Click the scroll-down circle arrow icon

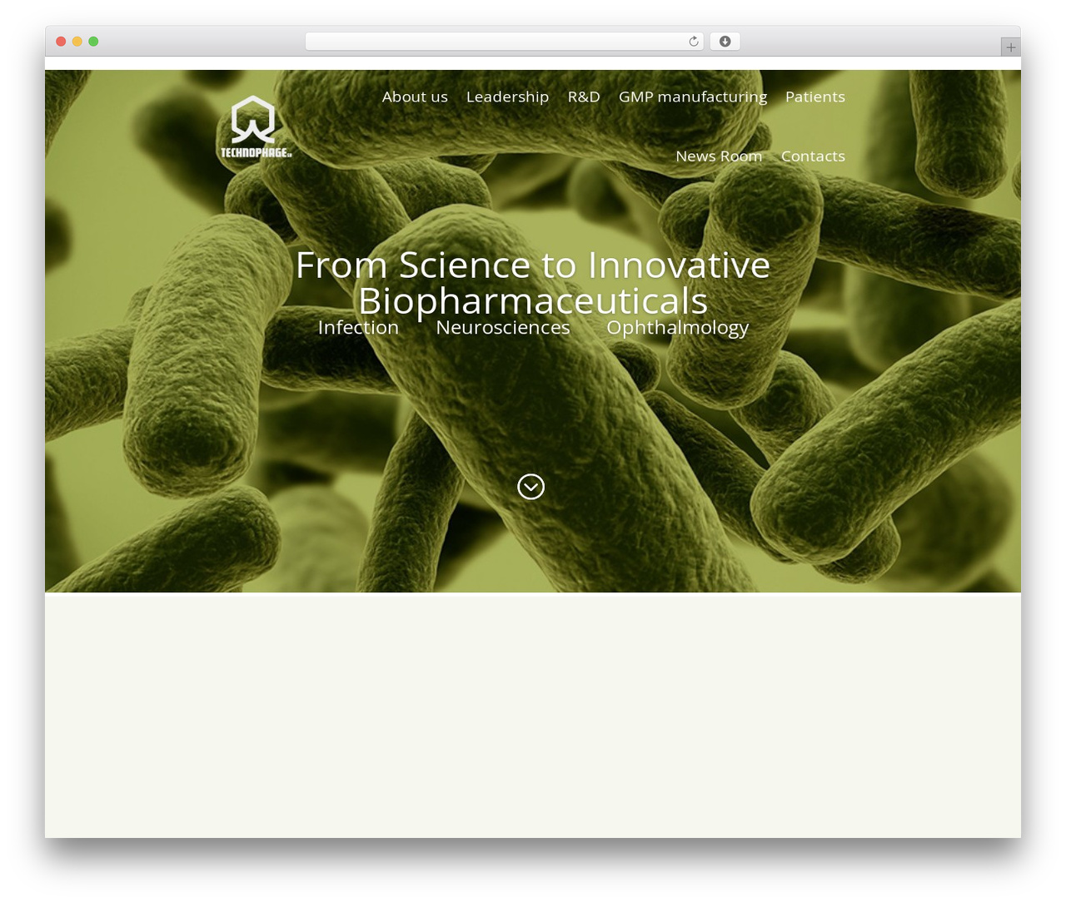[x=531, y=487]
